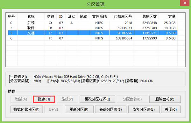The width and height of the screenshot is (191, 123).
Task: Click the active flag A cell
Action: [x=72, y=23]
